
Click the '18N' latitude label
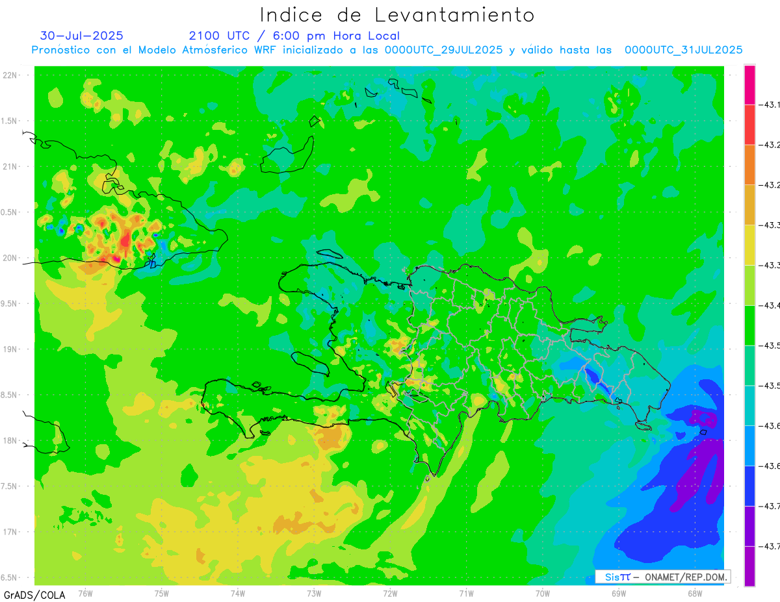pyautogui.click(x=10, y=440)
